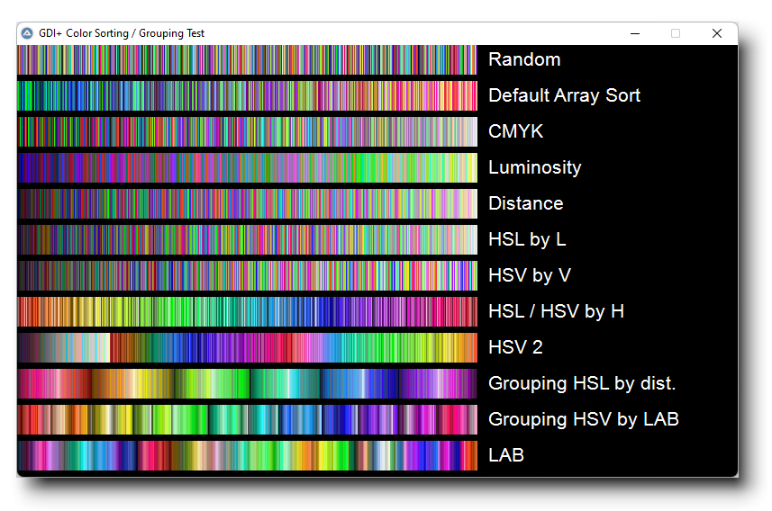Minimize the Color Sorting test window

[635, 33]
